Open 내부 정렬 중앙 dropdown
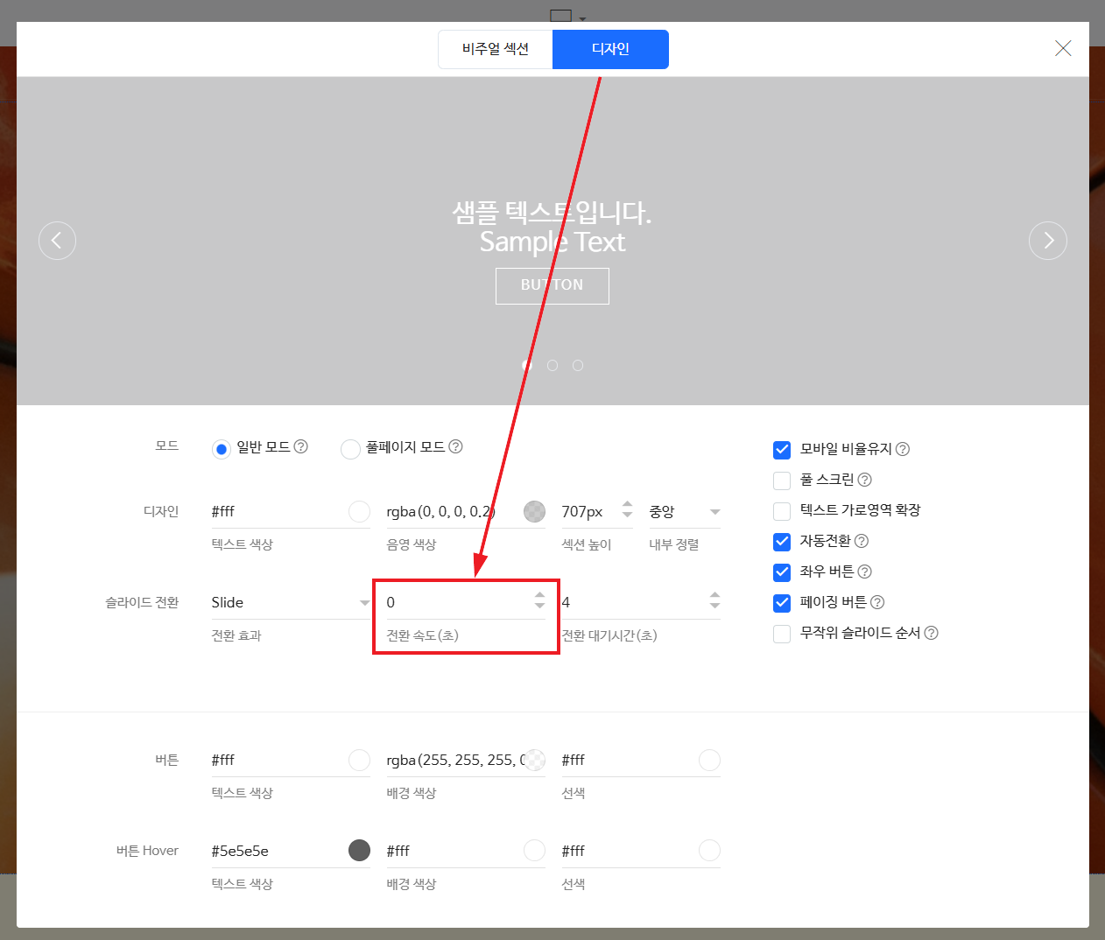Viewport: 1105px width, 940px height. pyautogui.click(x=685, y=512)
